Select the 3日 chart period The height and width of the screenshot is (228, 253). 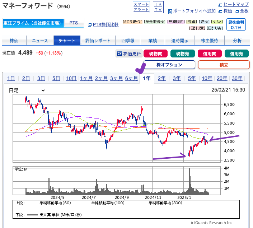pyautogui.click(x=41, y=78)
